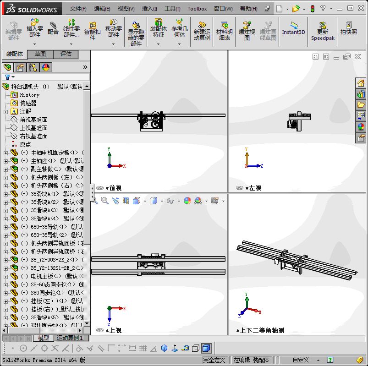
Task: Open Bill of Materials (材料明细表)
Action: click(x=225, y=31)
